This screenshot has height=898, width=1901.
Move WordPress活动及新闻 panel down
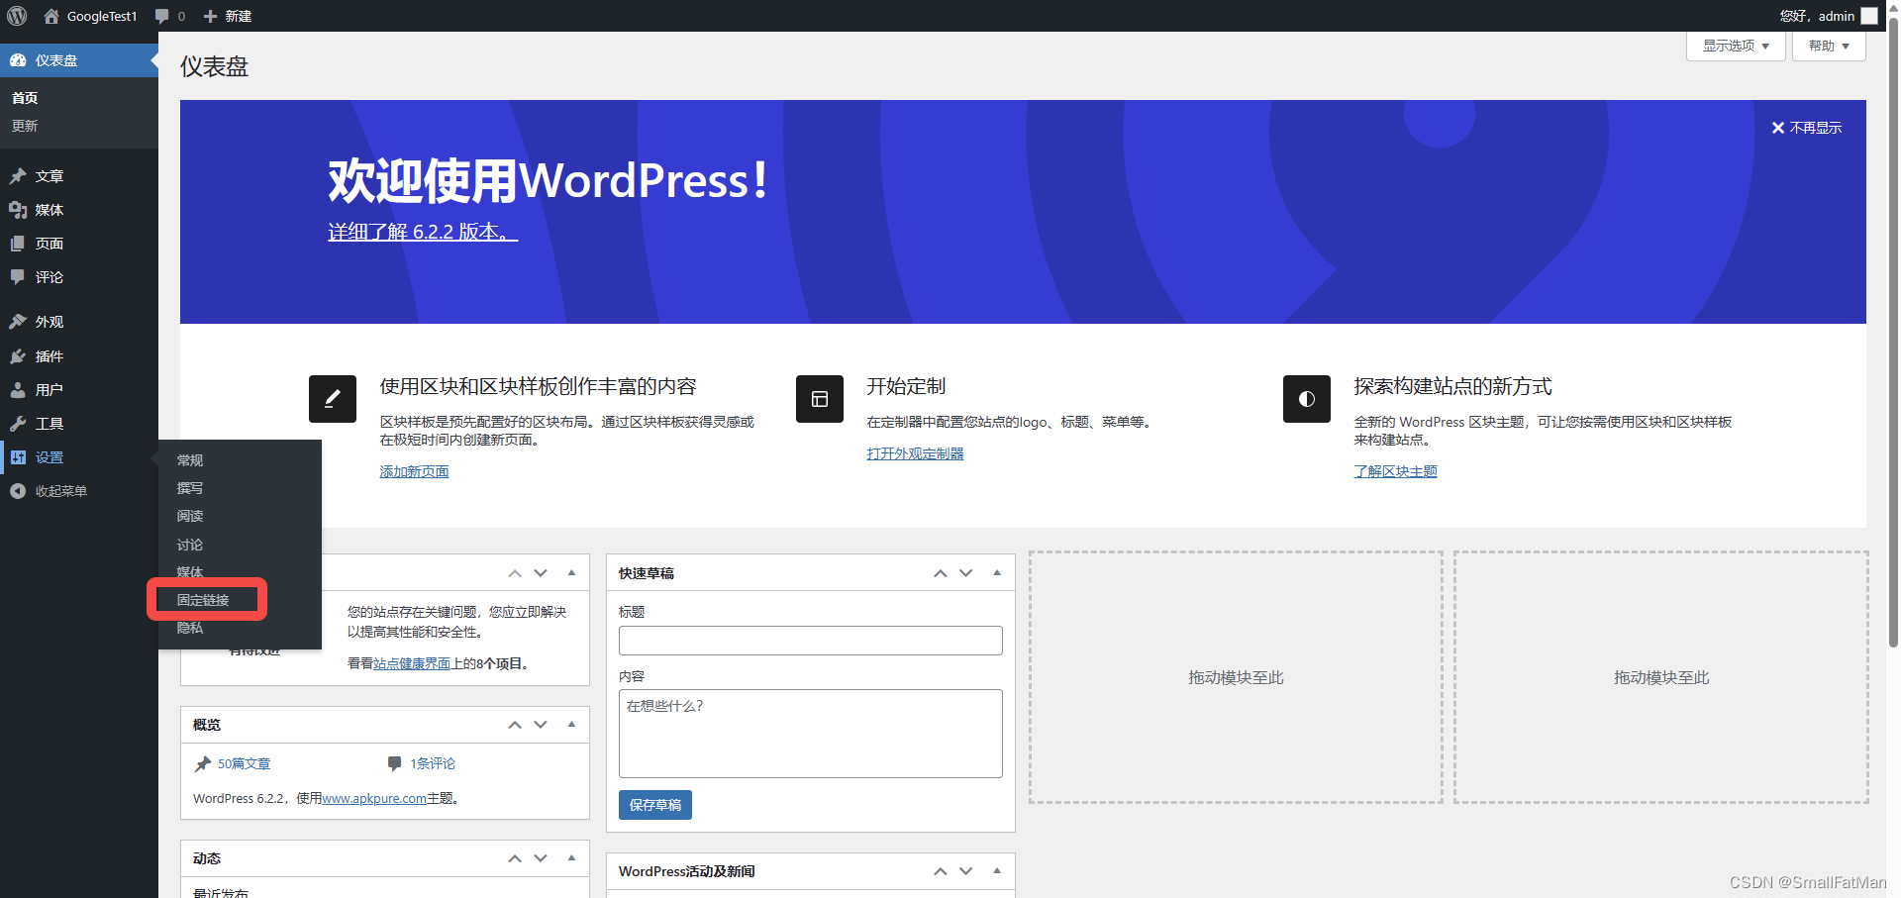966,871
